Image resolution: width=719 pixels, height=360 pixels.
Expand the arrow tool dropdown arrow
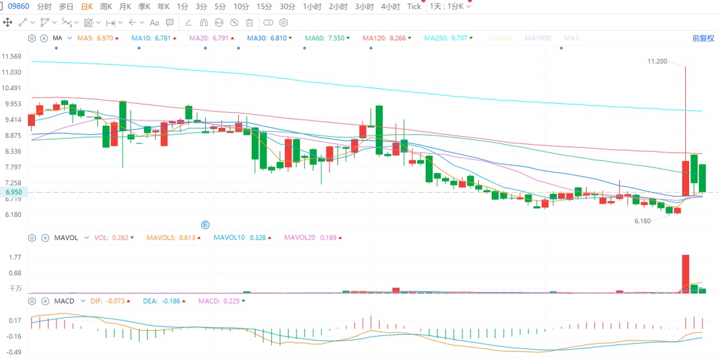[143, 22]
